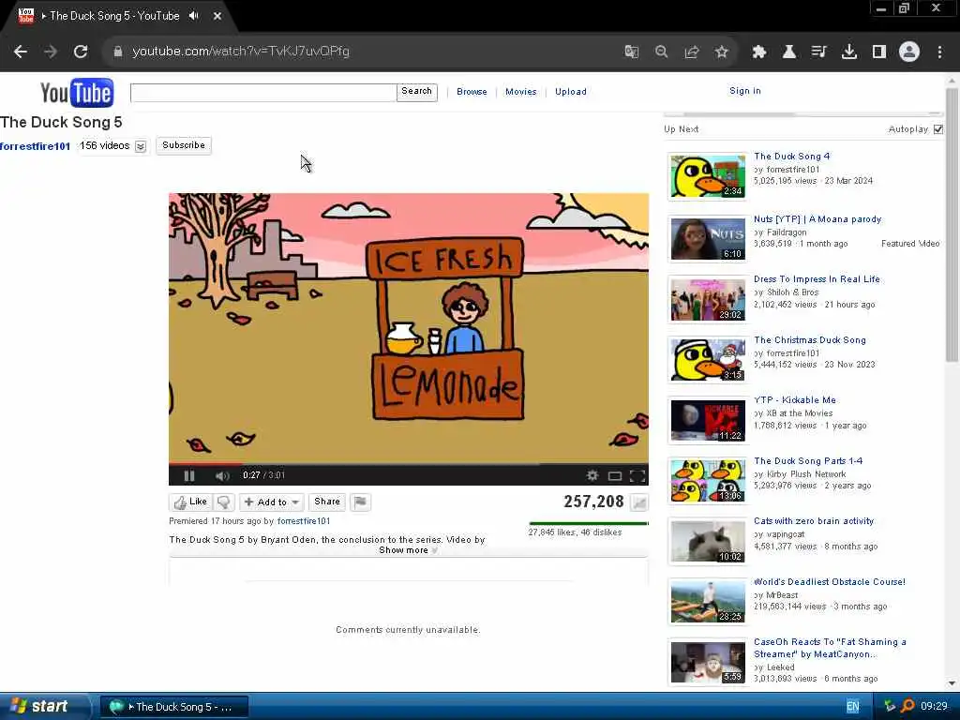Go back with the browser back arrow

pos(21,52)
